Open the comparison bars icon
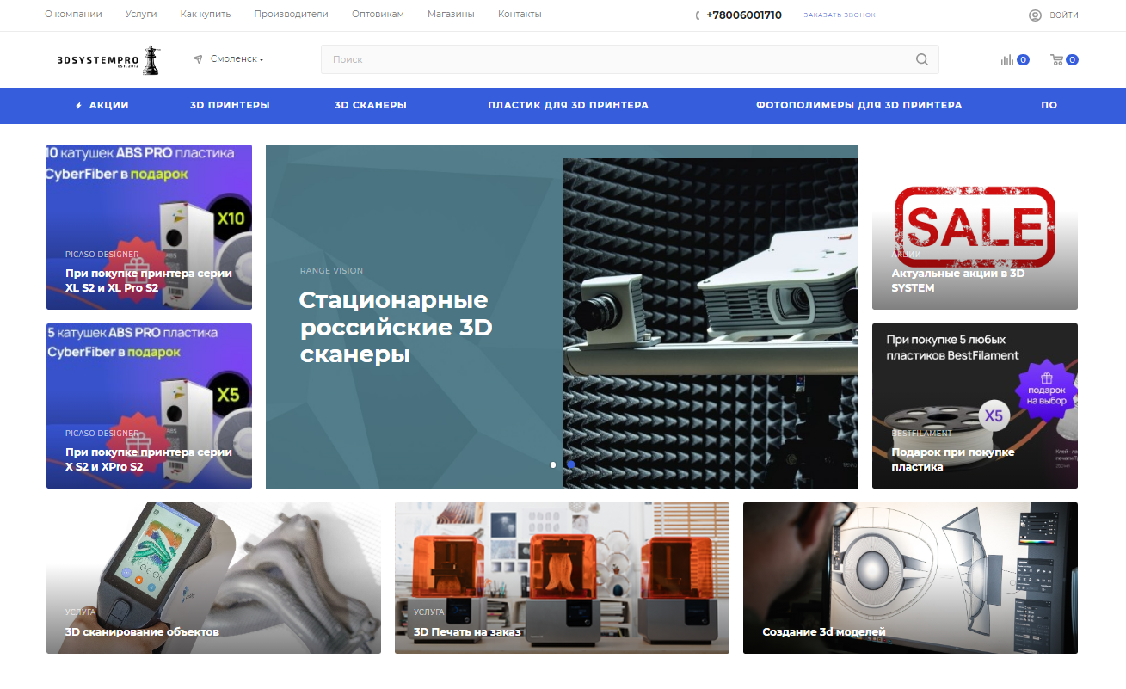Image resolution: width=1126 pixels, height=689 pixels. click(x=1006, y=59)
